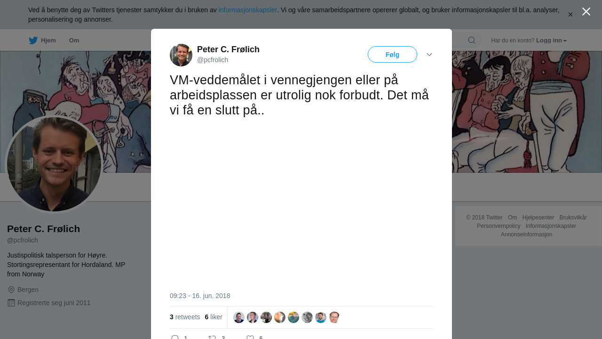
Task: Click the retweet arrows icon
Action: click(212, 337)
